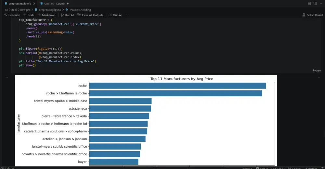Click the file icon on preprossing.ipynb tab
Image resolution: width=325 pixels, height=169 pixels.
tap(6, 4)
